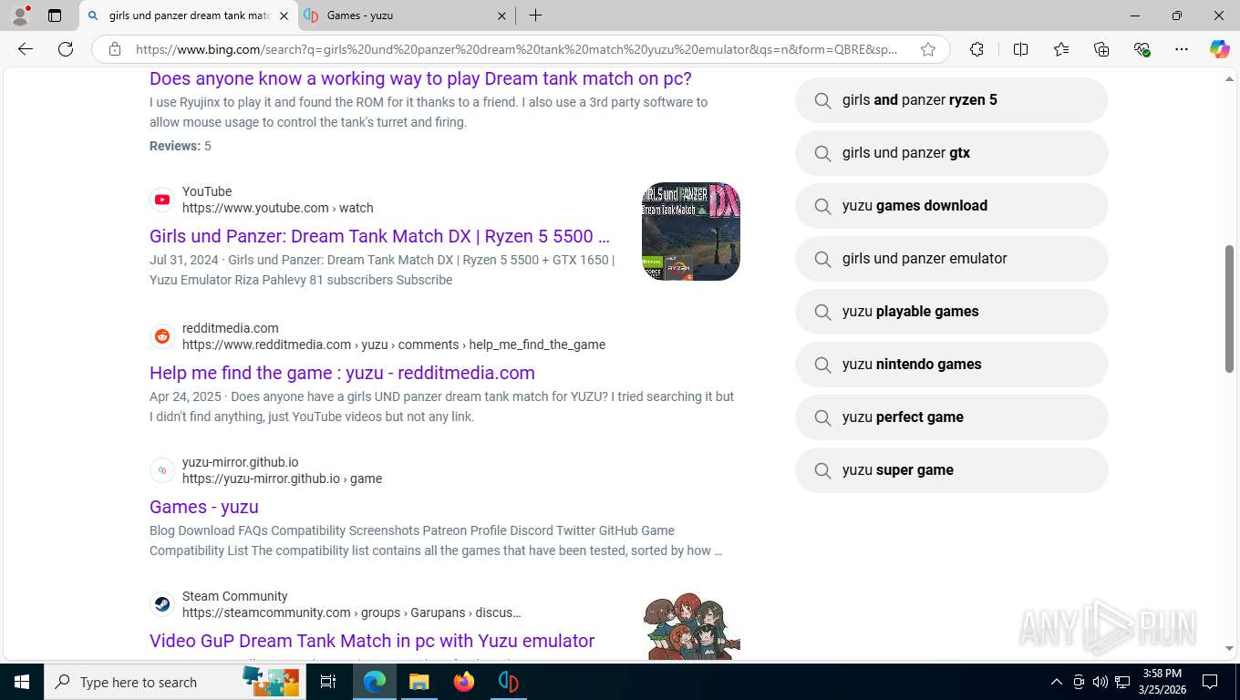Open the taskbar clock and date

[x=1161, y=682]
